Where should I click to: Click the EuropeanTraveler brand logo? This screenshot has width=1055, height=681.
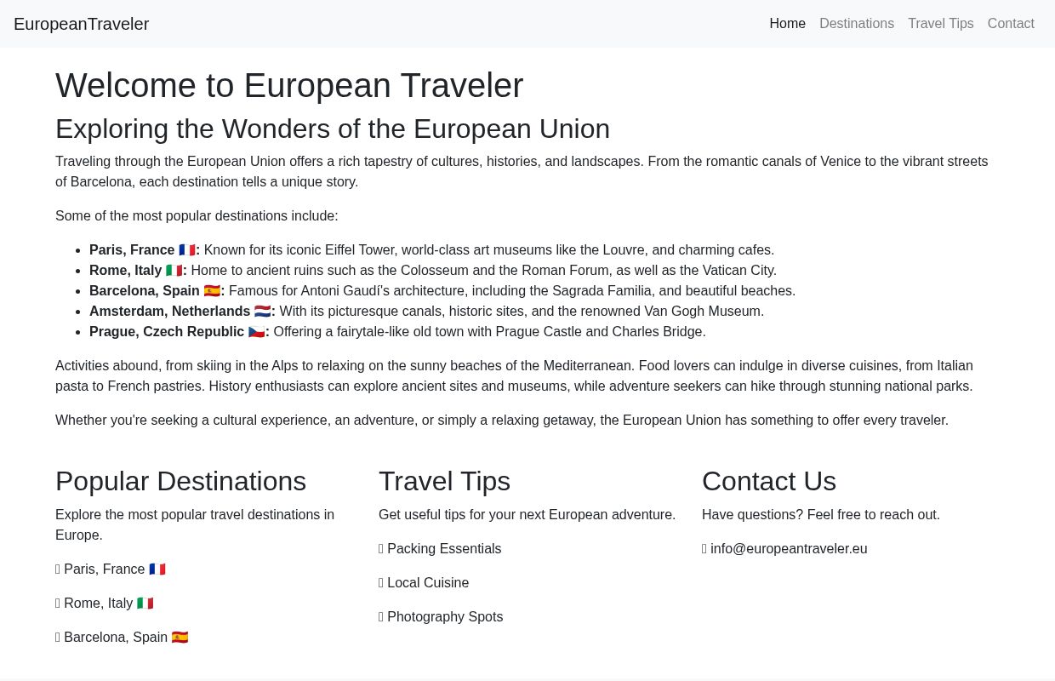click(81, 24)
